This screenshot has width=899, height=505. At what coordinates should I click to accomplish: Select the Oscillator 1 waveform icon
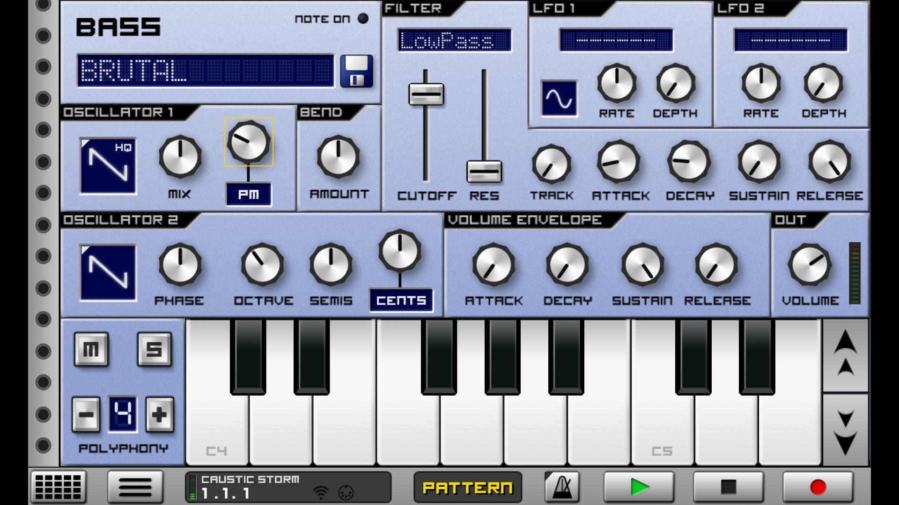tap(109, 166)
